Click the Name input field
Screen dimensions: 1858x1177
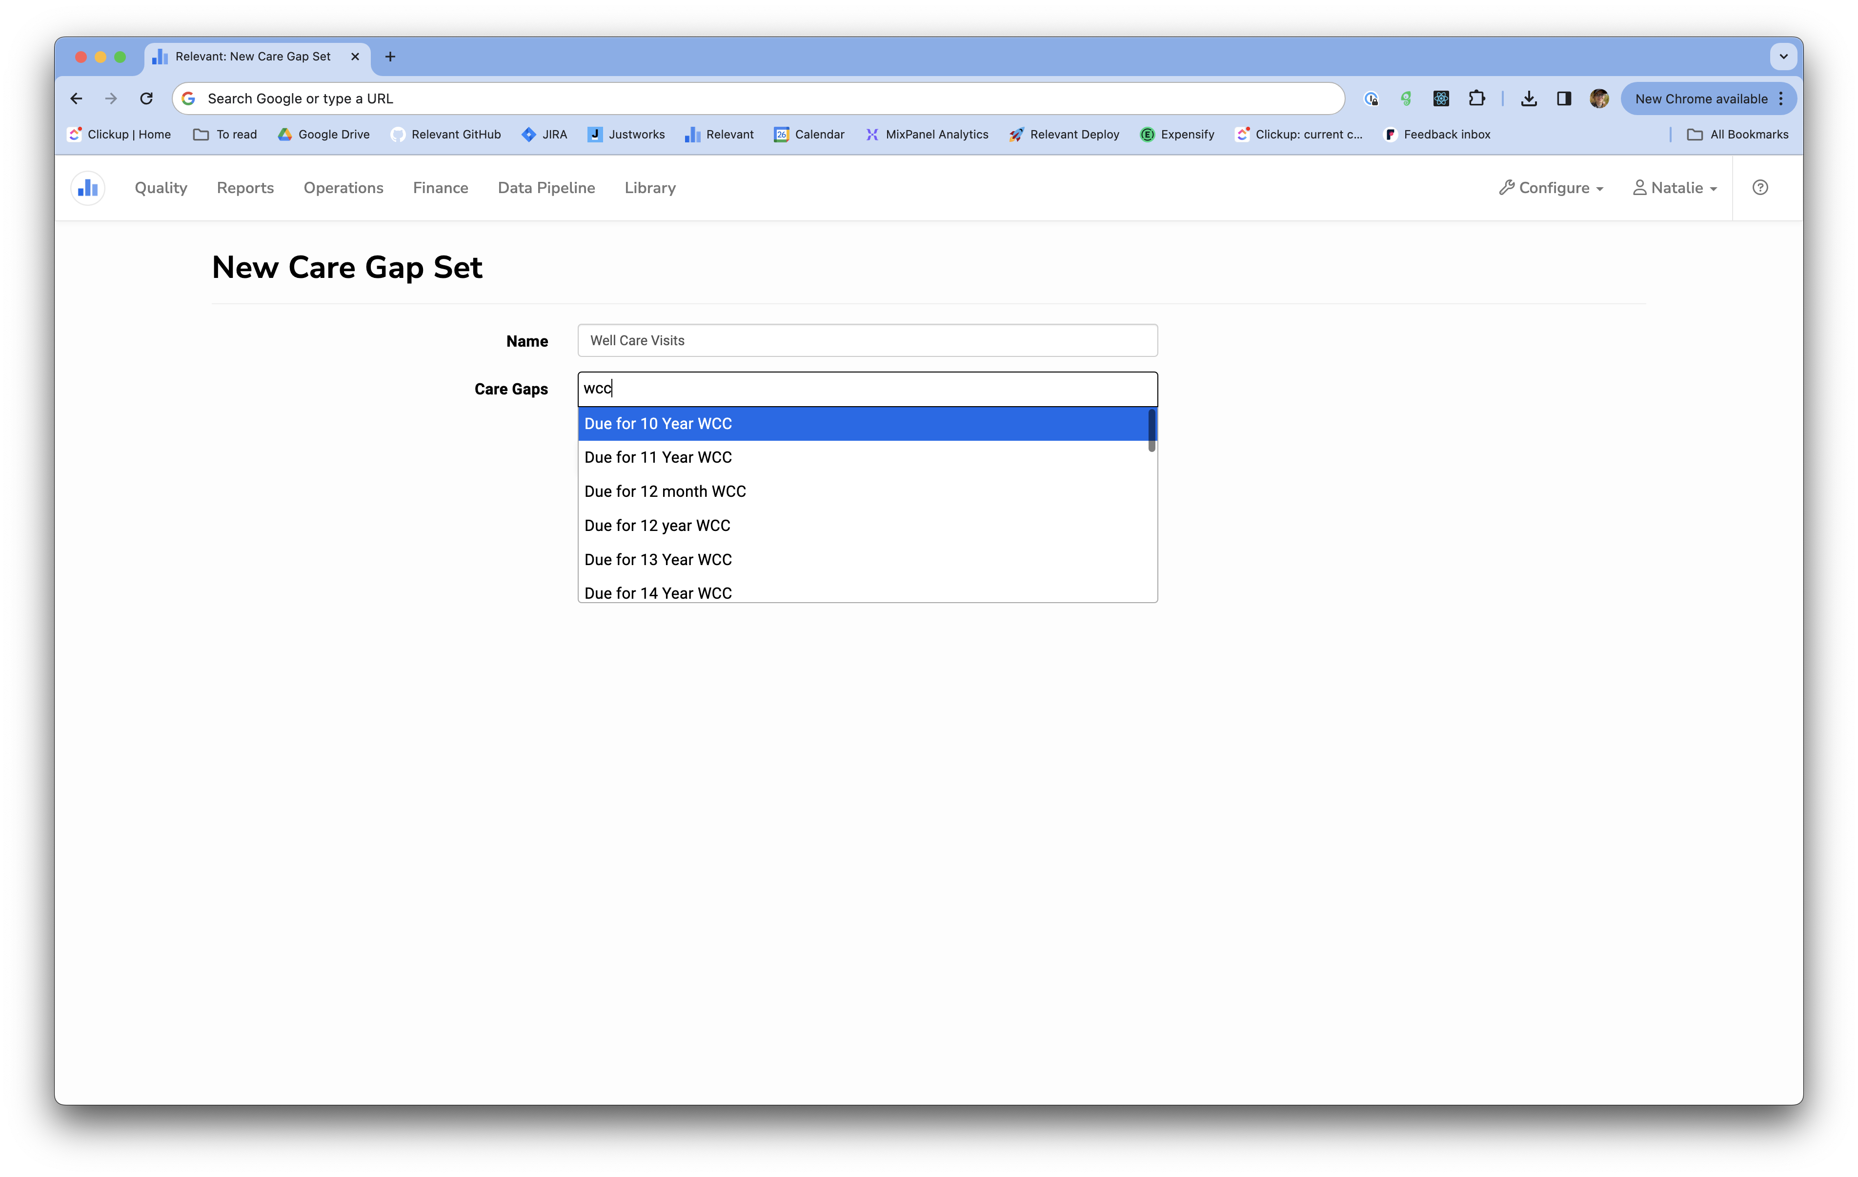click(867, 340)
